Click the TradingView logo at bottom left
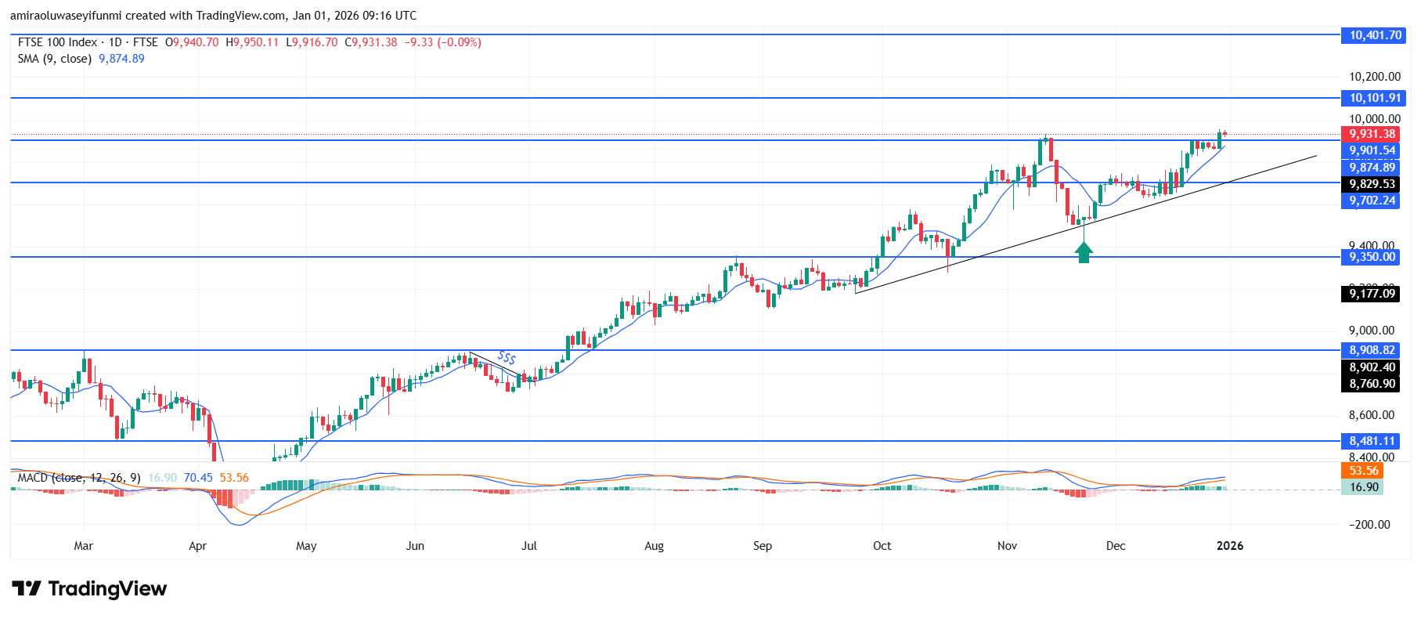 (x=89, y=589)
